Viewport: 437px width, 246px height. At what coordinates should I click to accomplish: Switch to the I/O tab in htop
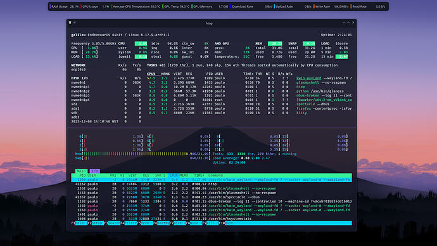click(x=95, y=171)
